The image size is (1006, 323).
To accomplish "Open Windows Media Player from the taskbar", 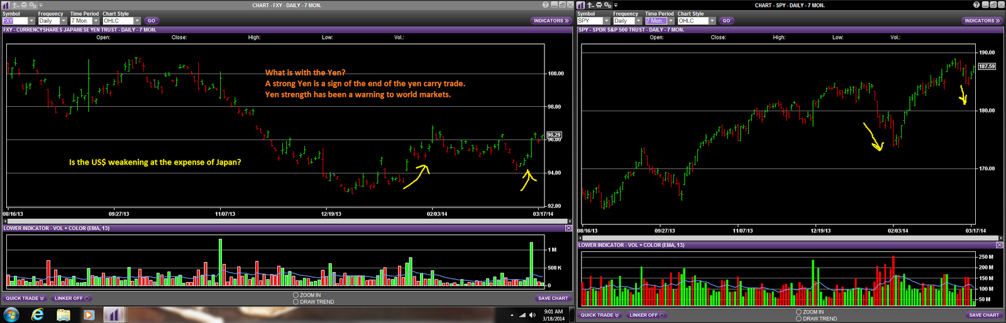I will pyautogui.click(x=89, y=315).
